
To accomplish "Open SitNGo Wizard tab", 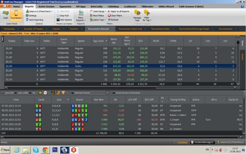I will pyautogui.click(x=166, y=6).
